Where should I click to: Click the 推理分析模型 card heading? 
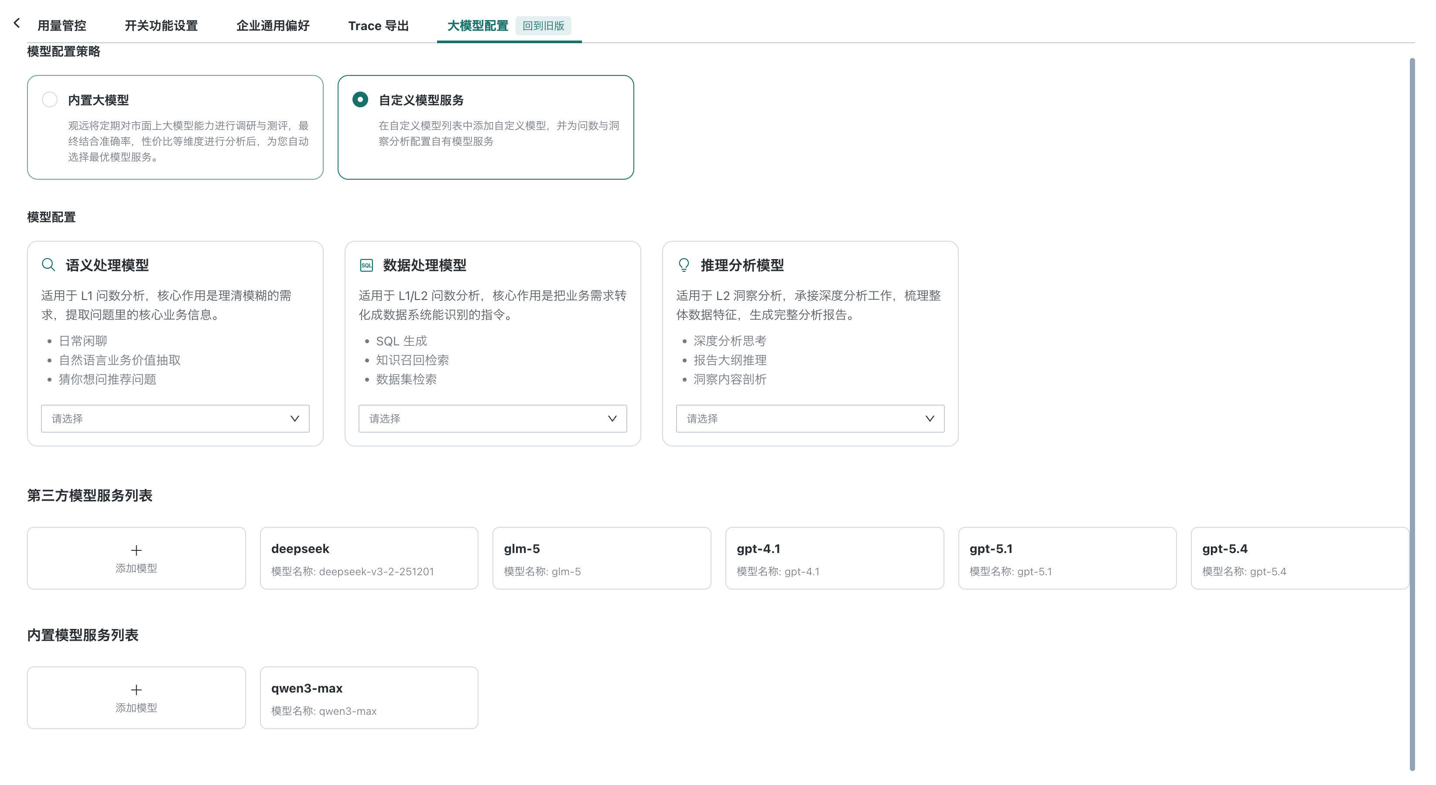click(742, 265)
